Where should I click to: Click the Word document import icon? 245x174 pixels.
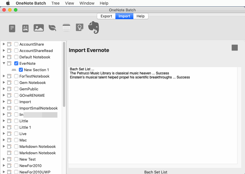click(x=25, y=28)
